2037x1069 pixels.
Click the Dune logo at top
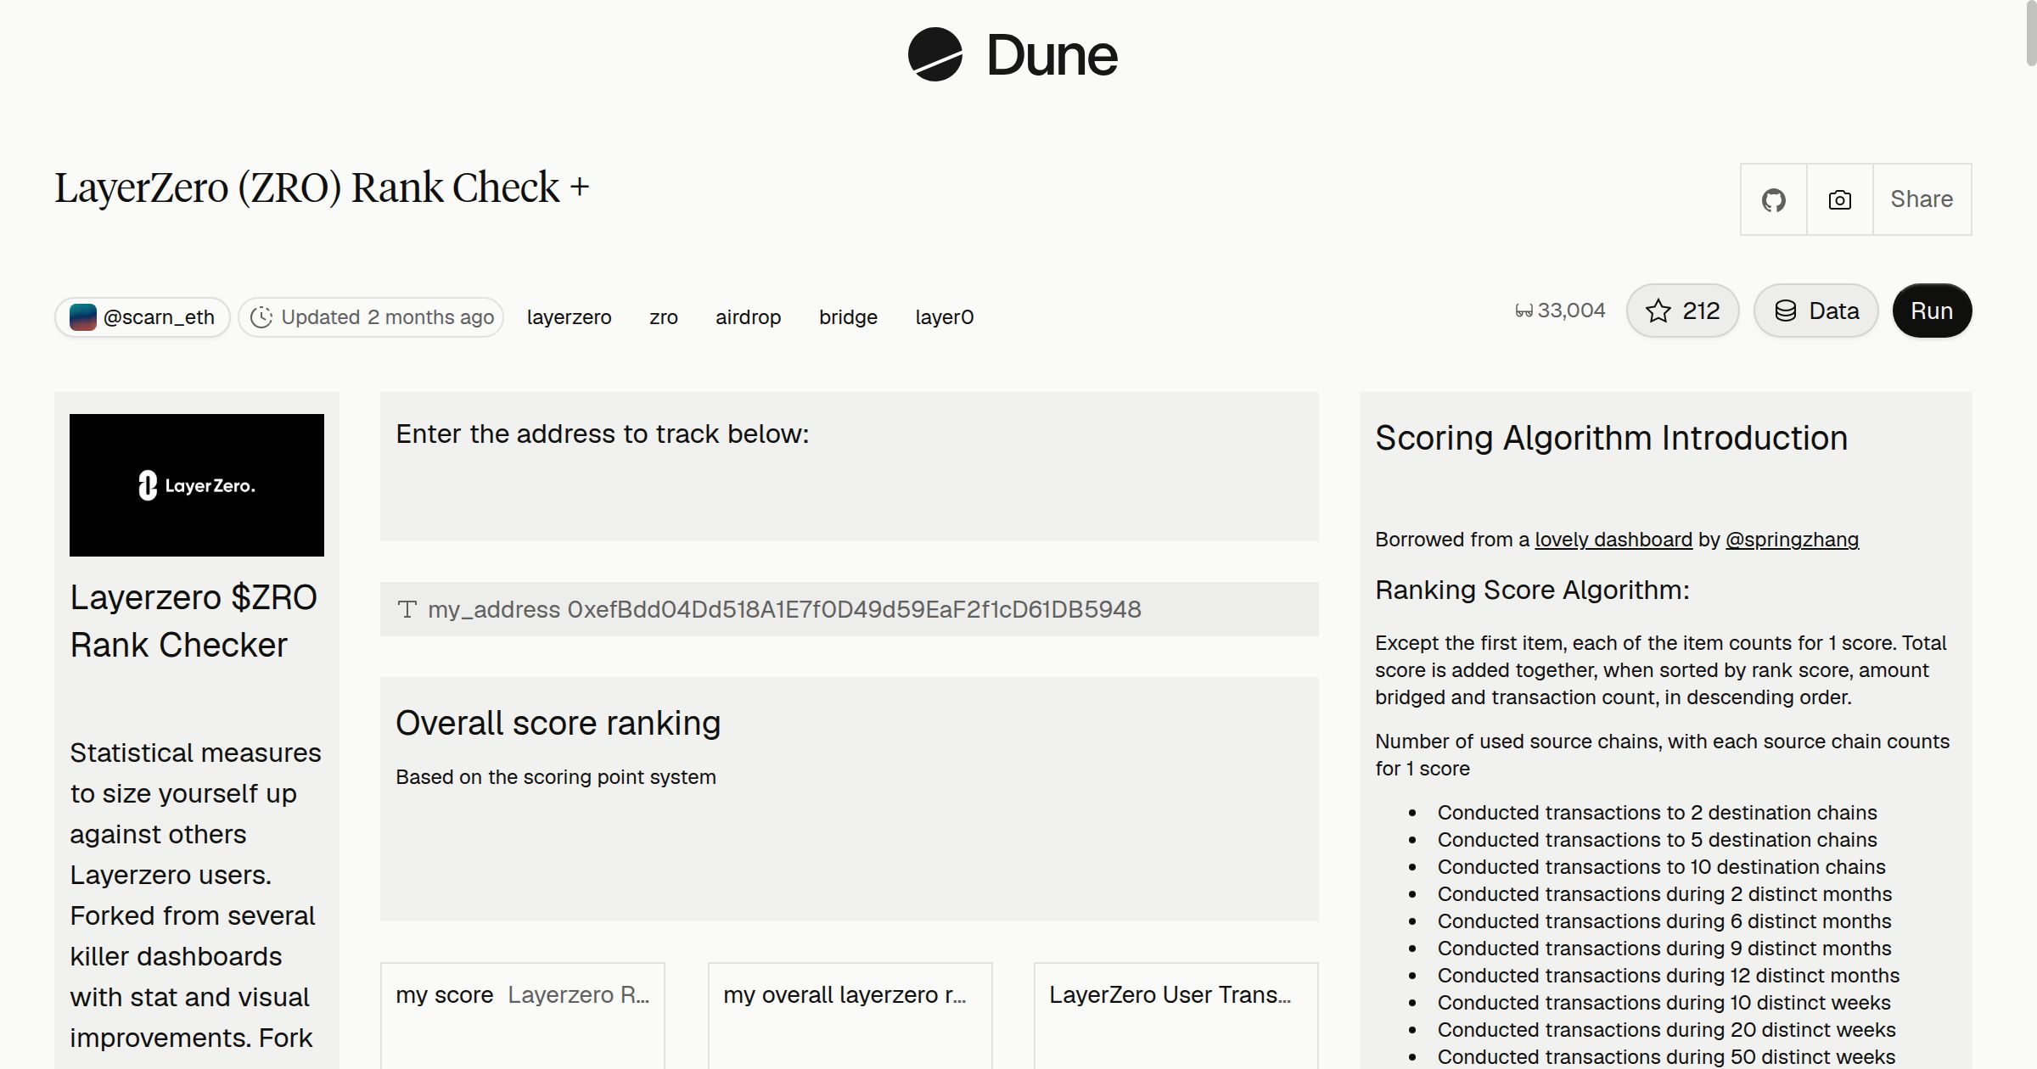coord(1013,55)
